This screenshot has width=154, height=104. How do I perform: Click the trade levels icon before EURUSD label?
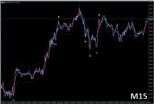tap(4, 3)
